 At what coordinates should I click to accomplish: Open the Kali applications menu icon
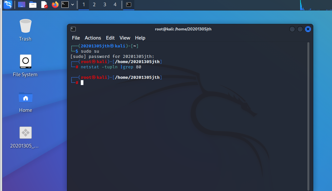(8, 5)
